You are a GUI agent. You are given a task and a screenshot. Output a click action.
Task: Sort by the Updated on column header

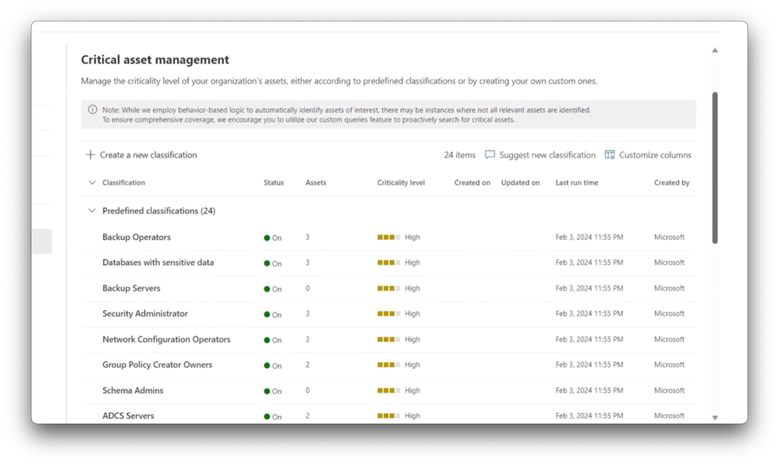coord(520,182)
